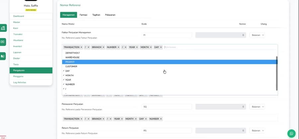Open the green banknote shortcut icon
The image size is (299, 139).
coord(3,42)
